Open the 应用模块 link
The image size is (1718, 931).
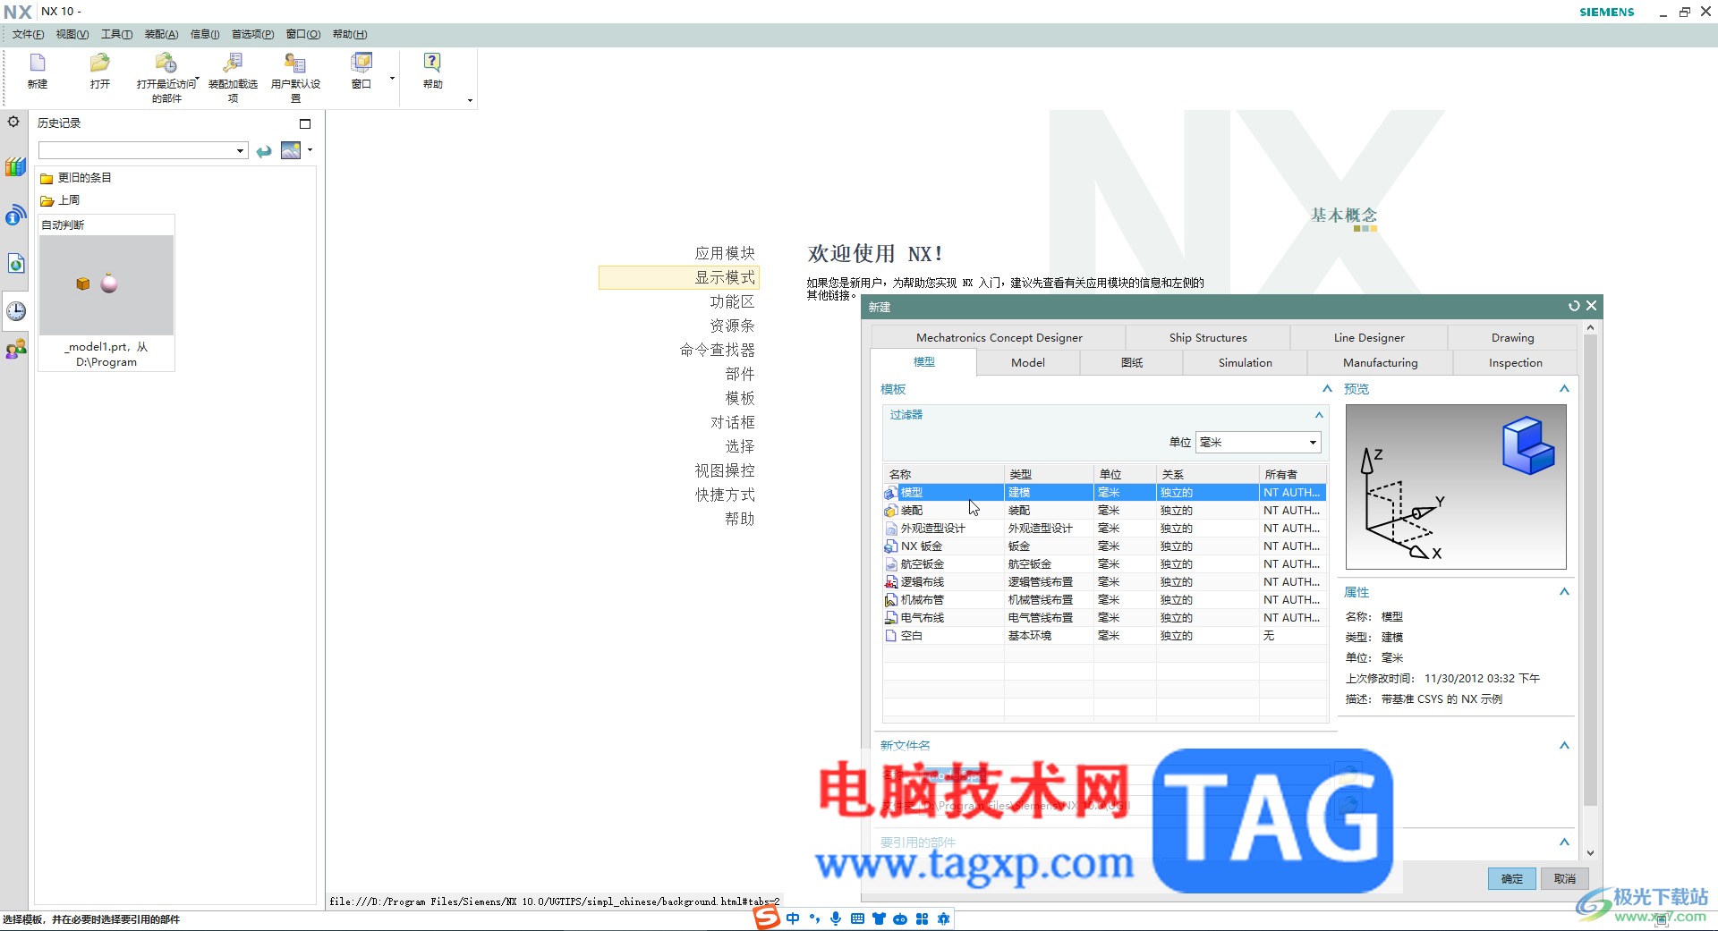(725, 253)
